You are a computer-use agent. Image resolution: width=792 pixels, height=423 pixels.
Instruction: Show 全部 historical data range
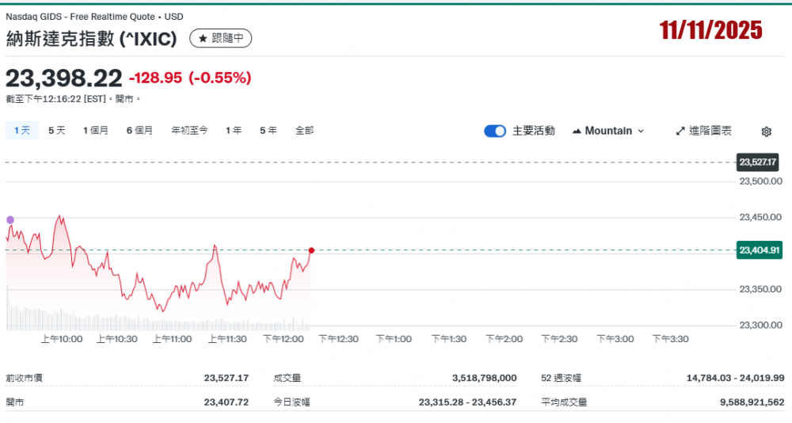[x=304, y=130]
